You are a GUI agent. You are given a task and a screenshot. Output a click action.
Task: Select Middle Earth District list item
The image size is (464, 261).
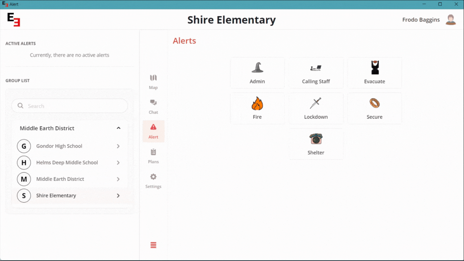(60, 179)
